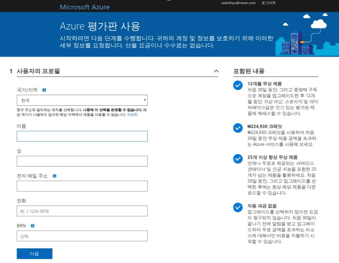Click the checkmark icon for 자동 과금 없음

tap(238, 207)
